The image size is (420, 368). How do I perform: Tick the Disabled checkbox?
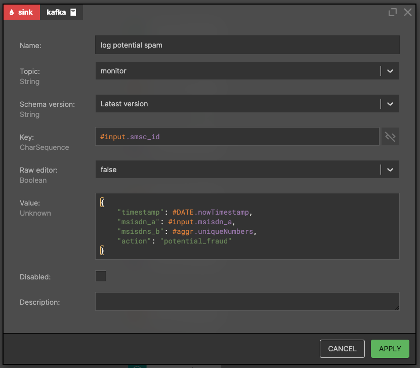tap(101, 276)
